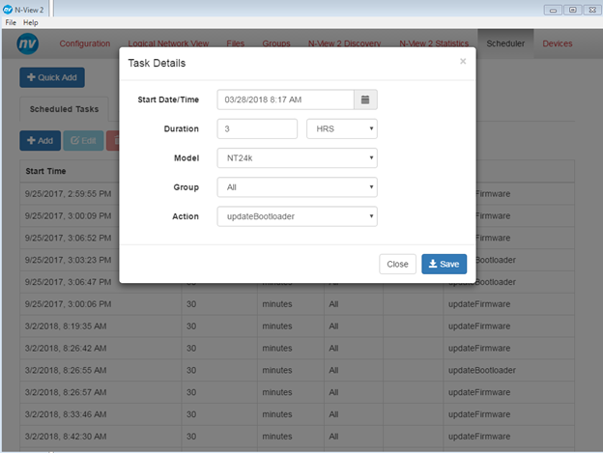Screen dimensions: 603x453
Task: Open the calendar date picker icon
Action: [365, 99]
